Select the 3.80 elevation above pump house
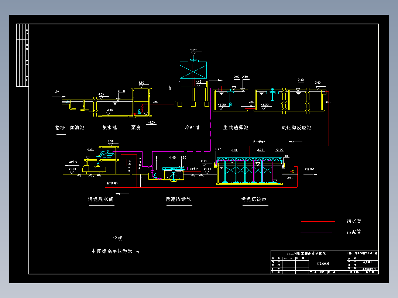Image resolution: width=398 pixels, height=298 pixels. (141, 83)
